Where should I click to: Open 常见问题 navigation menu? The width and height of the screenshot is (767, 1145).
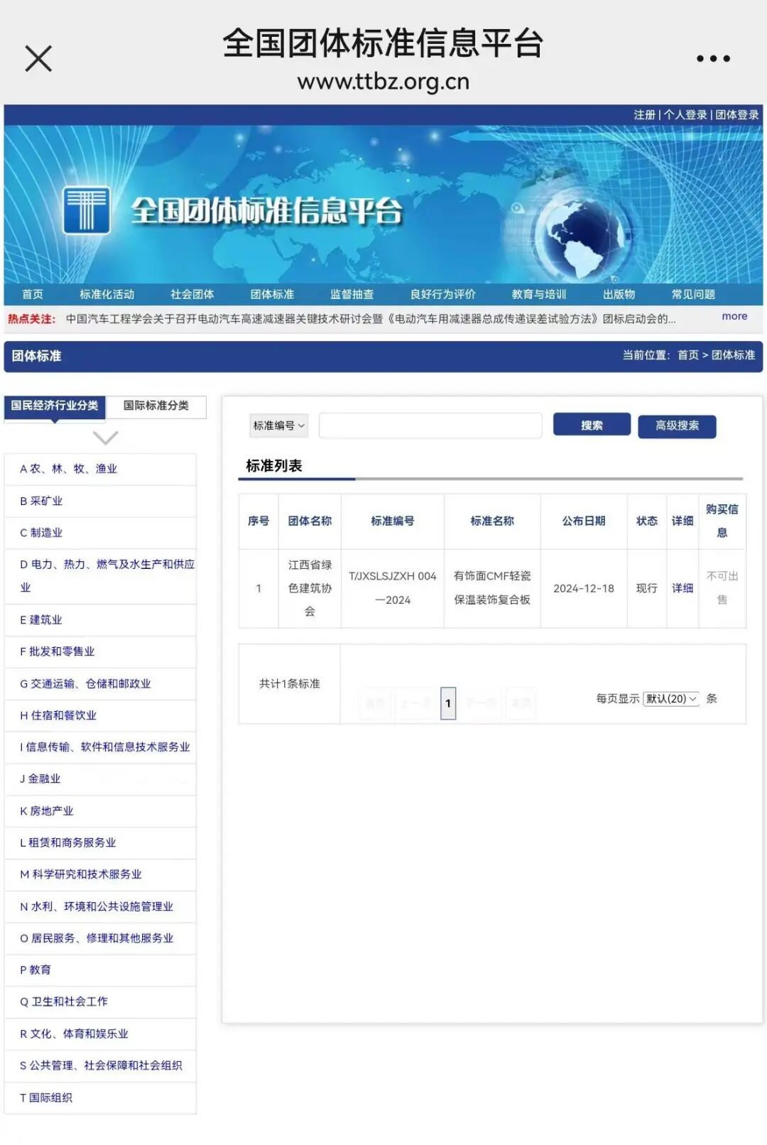point(693,294)
